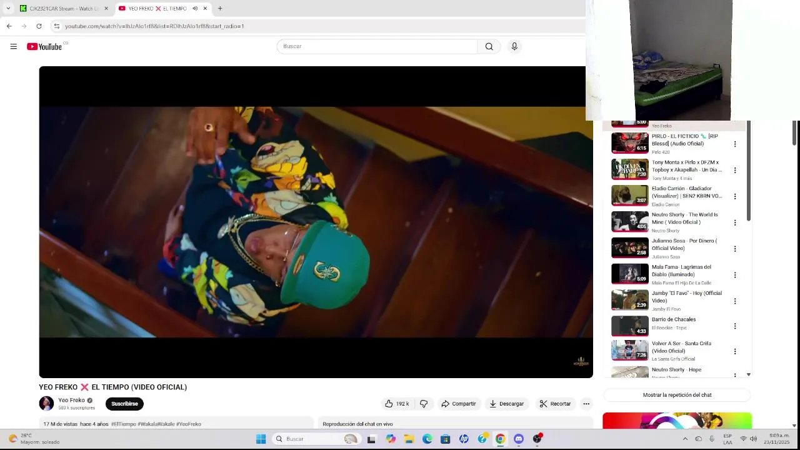Viewport: 800px width, 450px height.
Task: Click PIRLO - EL FICTICIO thumbnail
Action: [629, 143]
